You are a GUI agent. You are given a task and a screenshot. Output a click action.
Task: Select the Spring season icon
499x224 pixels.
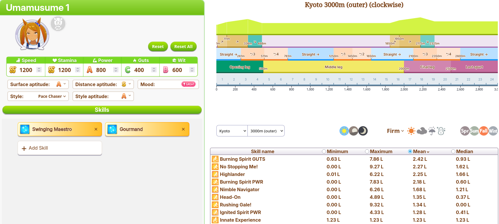(x=465, y=131)
